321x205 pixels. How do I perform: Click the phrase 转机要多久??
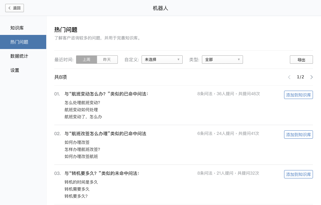[76, 196]
